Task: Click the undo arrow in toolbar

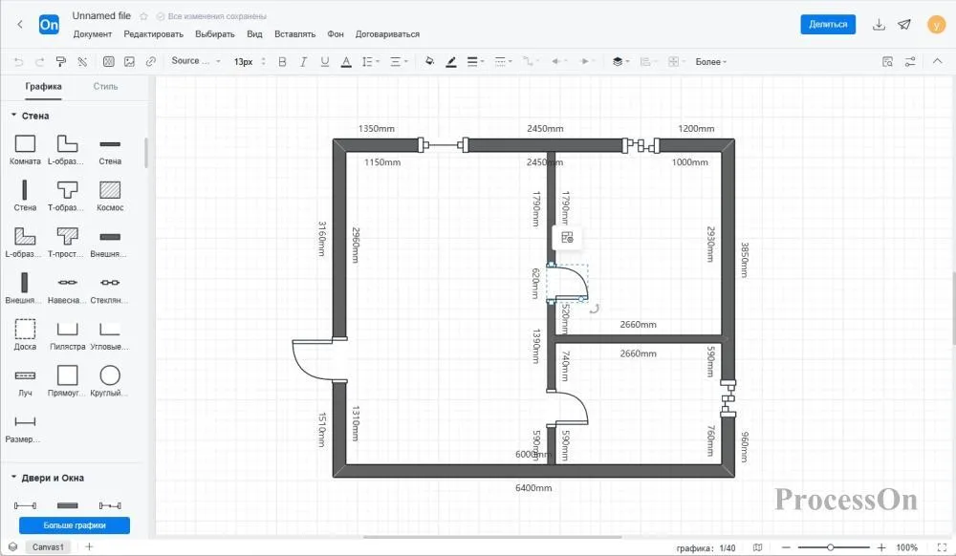Action: [18, 61]
